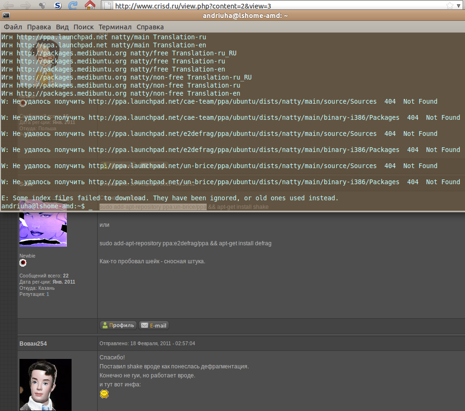Click Вован254's doll avatar image
Viewport: 465px width, 411px height.
46,384
